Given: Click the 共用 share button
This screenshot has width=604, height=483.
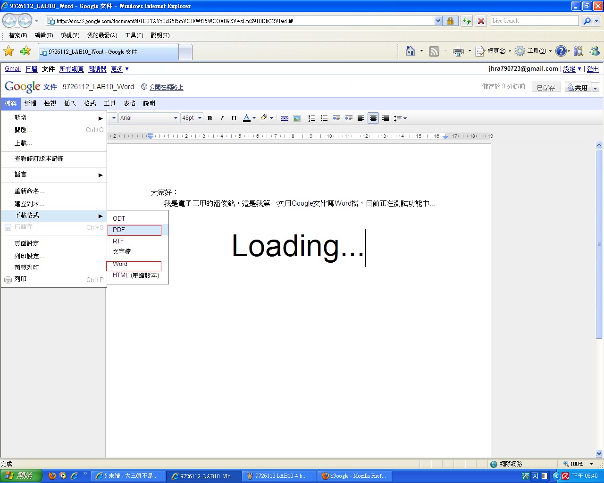Looking at the screenshot, I should pyautogui.click(x=578, y=87).
